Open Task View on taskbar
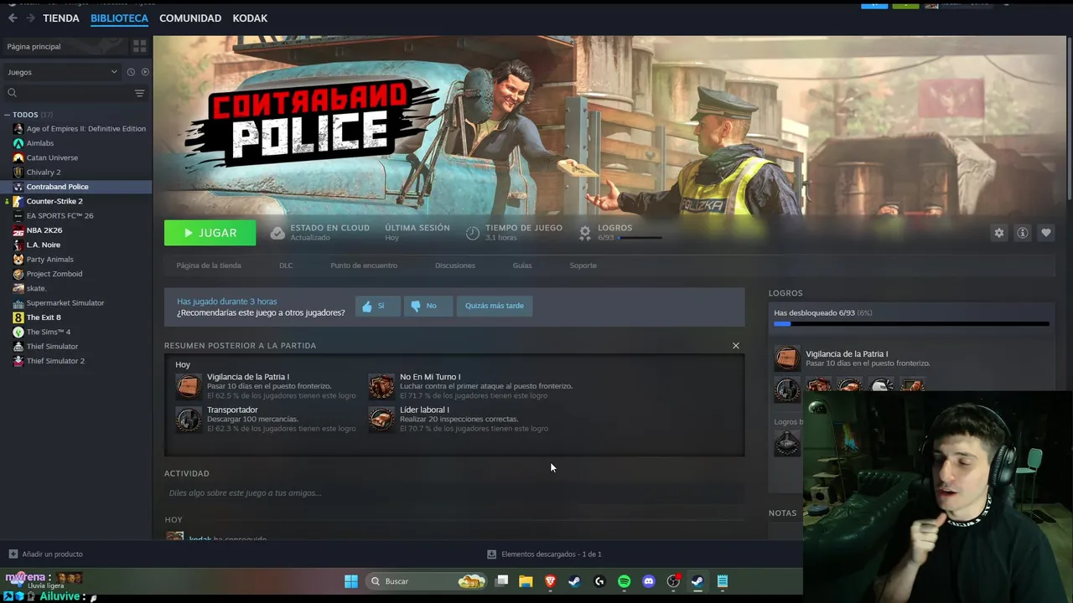The image size is (1073, 603). pyautogui.click(x=501, y=581)
